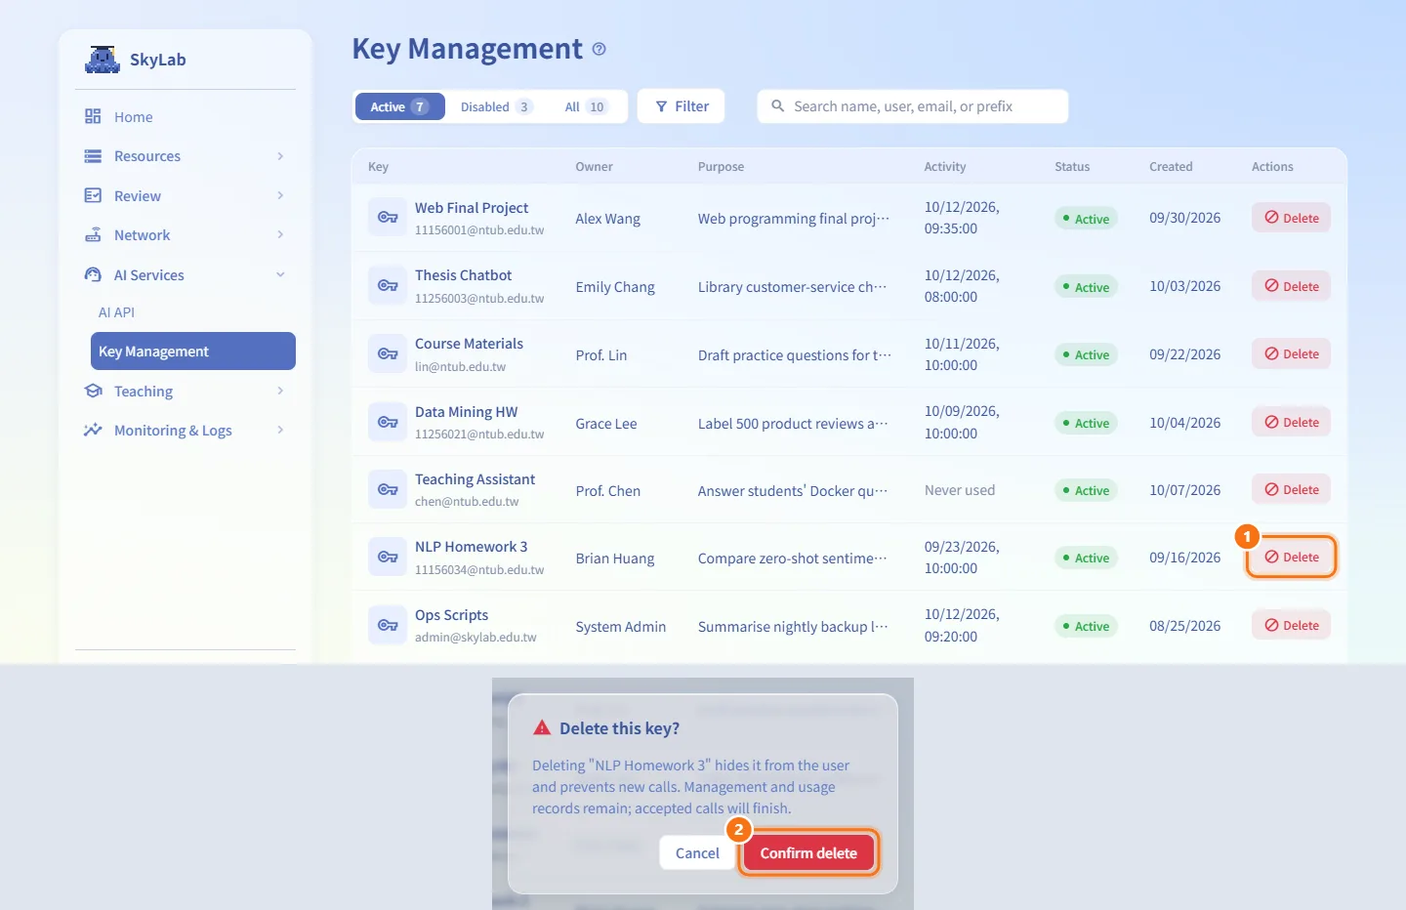
Task: Expand the Resources menu chevron
Action: pos(280,156)
